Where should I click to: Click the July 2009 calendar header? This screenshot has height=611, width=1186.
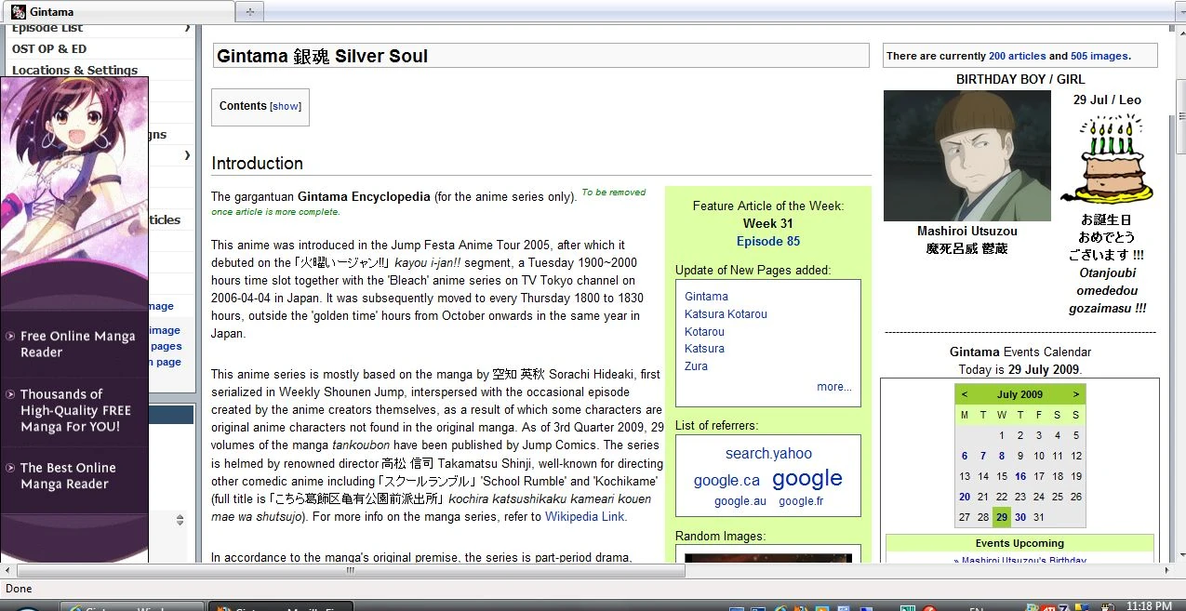tap(1020, 394)
